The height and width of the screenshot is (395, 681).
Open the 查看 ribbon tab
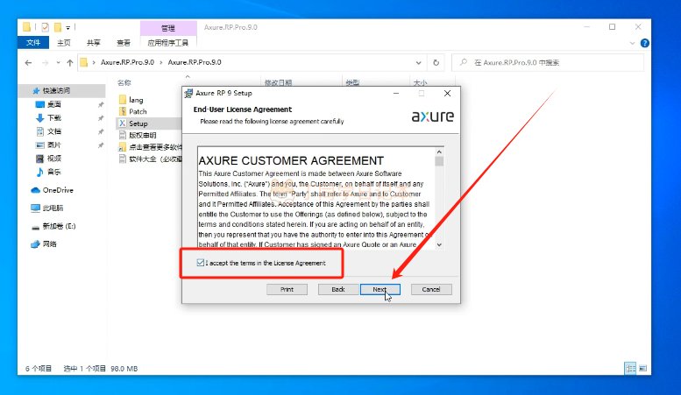click(x=124, y=43)
